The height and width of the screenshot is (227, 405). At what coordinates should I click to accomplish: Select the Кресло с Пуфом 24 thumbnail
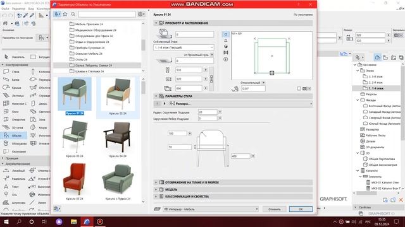click(118, 182)
